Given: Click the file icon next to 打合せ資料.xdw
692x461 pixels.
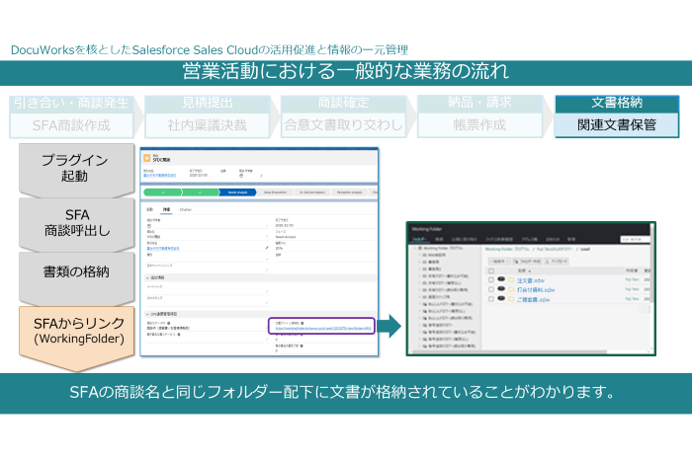Looking at the screenshot, I should point(511,289).
